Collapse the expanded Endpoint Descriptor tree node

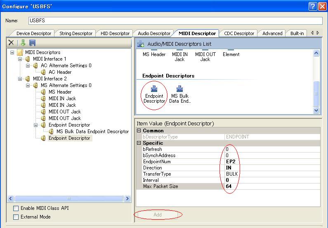[x=36, y=125]
